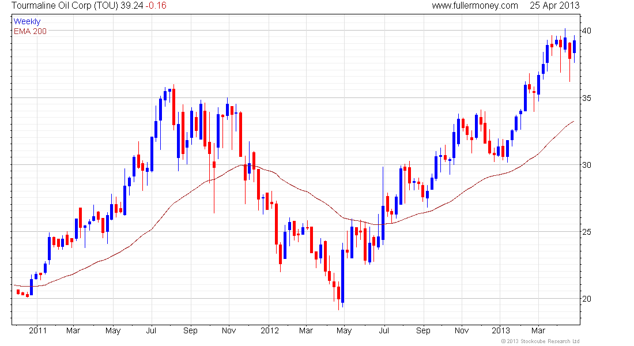
Task: Click the "Nov" label just before 2012
Action: pyautogui.click(x=229, y=330)
